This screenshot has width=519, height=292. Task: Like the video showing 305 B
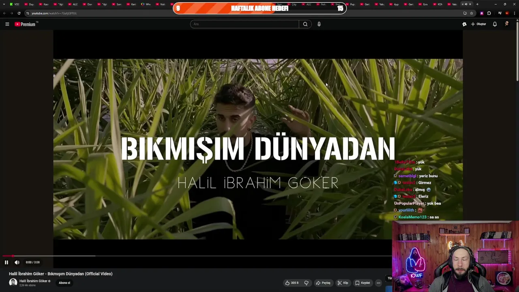coord(292,283)
